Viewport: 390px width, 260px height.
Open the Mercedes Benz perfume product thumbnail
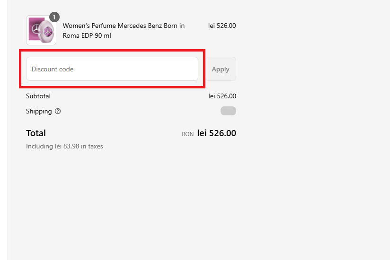click(x=41, y=31)
